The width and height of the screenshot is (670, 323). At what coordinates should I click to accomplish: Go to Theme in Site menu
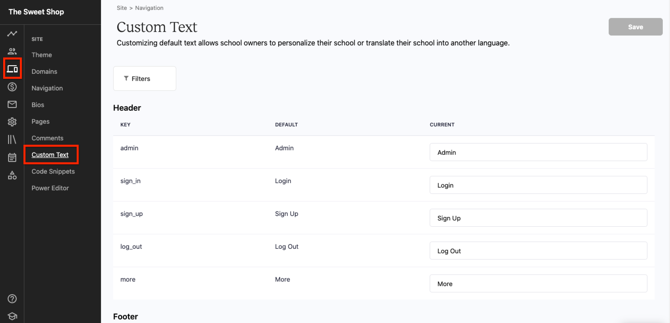pyautogui.click(x=42, y=55)
